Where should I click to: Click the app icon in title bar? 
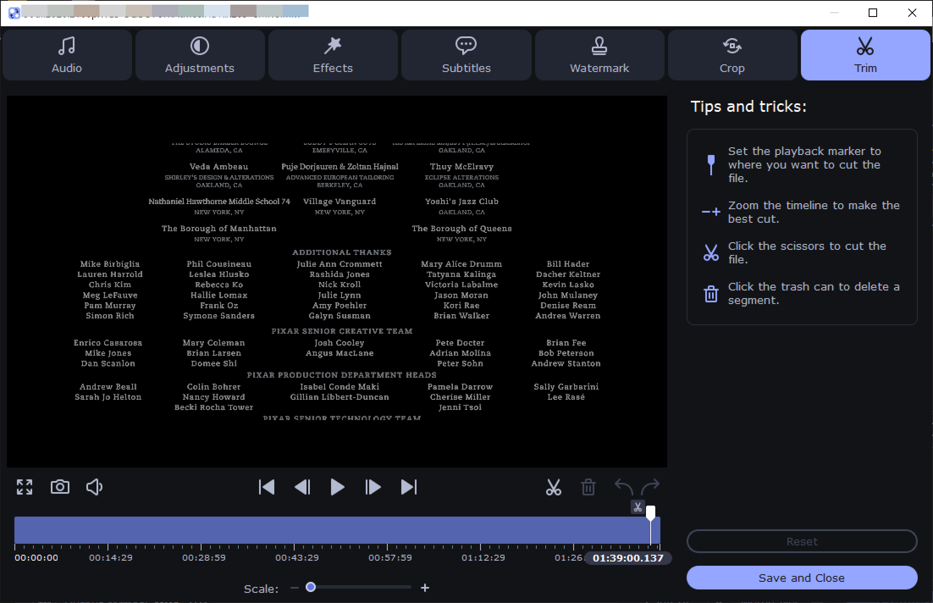click(14, 13)
